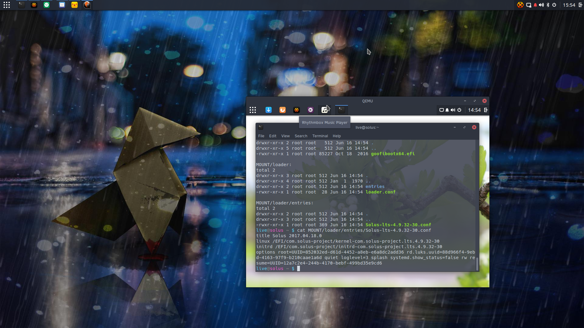
Task: Minimize the live@solus terminal window
Action: 455,127
